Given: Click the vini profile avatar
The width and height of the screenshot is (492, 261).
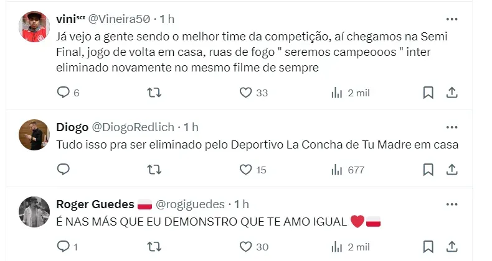Looking at the screenshot, I should [x=34, y=26].
